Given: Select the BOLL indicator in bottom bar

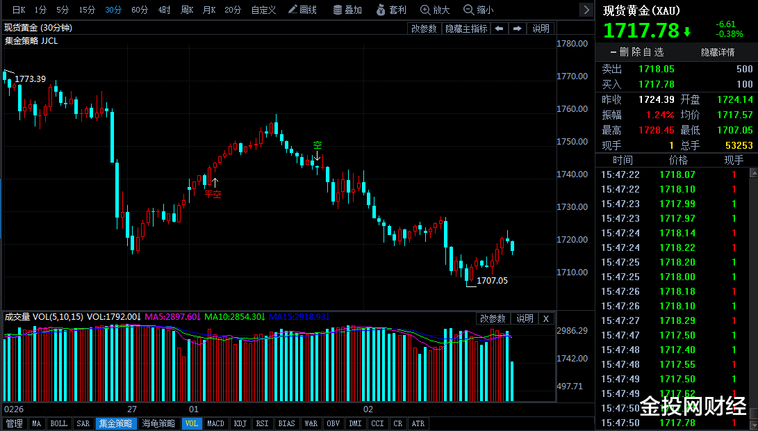Looking at the screenshot, I should (x=58, y=423).
